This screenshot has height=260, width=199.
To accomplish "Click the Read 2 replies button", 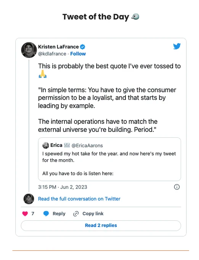I will click(101, 225).
